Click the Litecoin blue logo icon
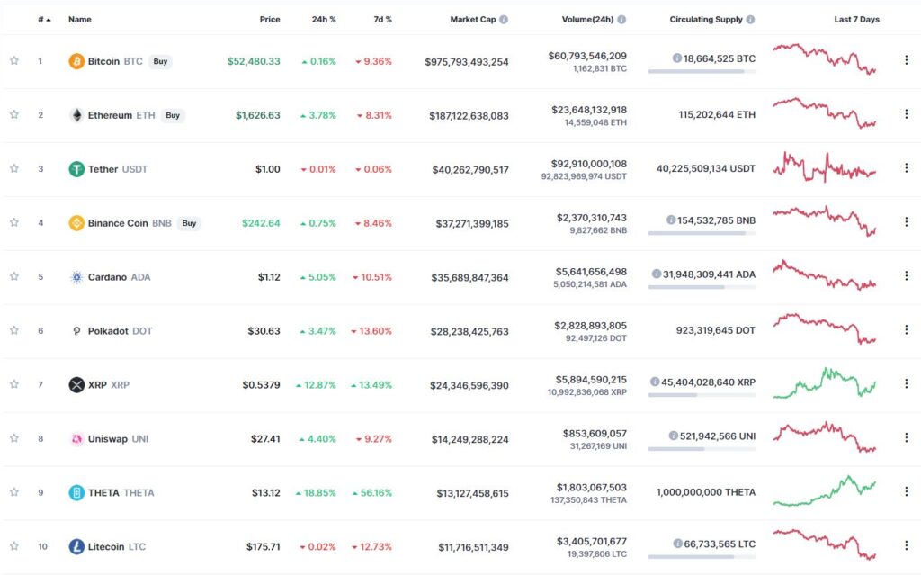921x575 pixels. click(x=76, y=547)
